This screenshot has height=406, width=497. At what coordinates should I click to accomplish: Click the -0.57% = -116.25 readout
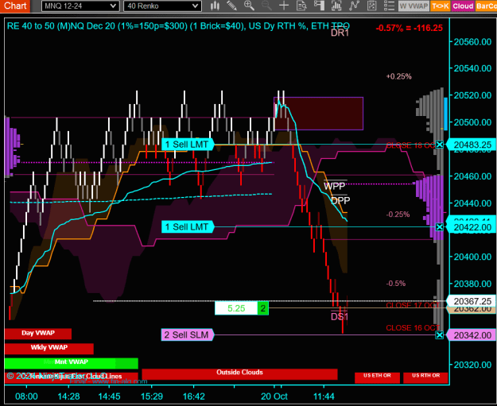[410, 28]
